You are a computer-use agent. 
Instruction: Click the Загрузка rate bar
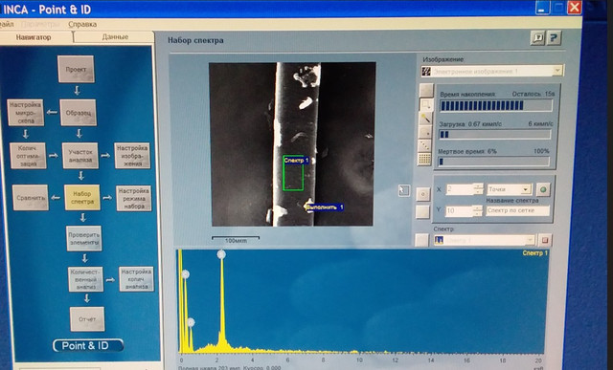point(495,134)
